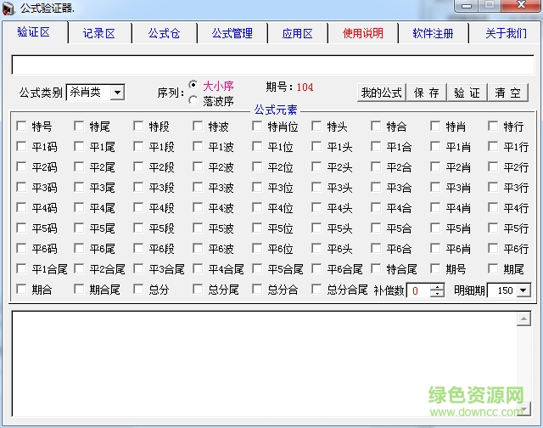Check the 平1合尾 checkbox
The height and width of the screenshot is (428, 543).
tap(21, 268)
